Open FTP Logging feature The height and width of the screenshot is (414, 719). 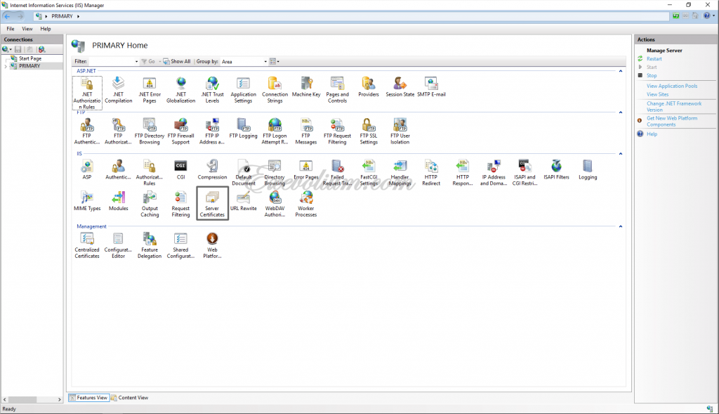(244, 129)
